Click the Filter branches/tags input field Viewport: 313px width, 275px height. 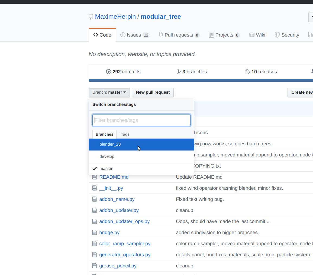[141, 120]
